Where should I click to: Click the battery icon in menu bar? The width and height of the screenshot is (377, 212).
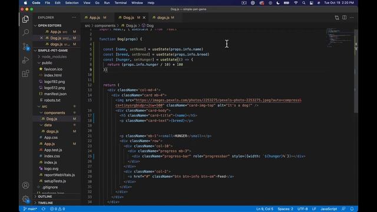tap(286, 3)
